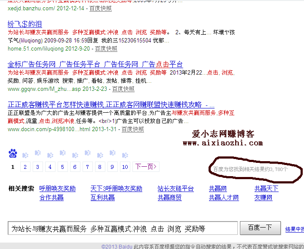This screenshot has height=249, width=304.
Task: Click the paw print icon above page 8
Action: point(100,155)
